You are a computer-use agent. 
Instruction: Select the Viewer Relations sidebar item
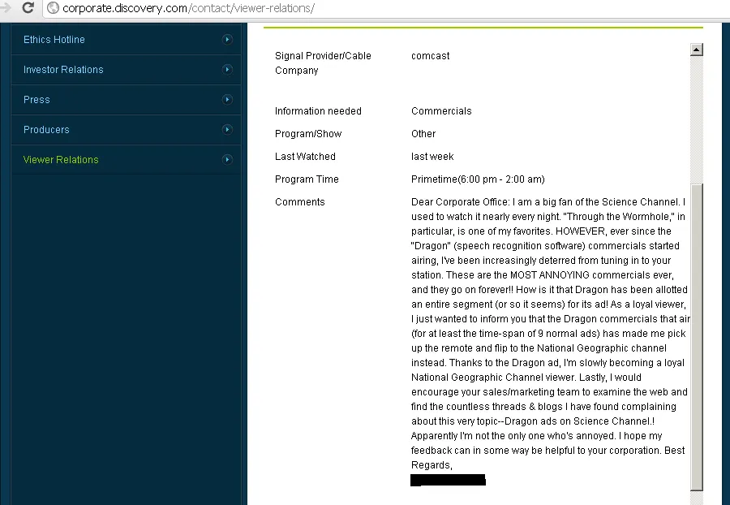pyautogui.click(x=61, y=159)
